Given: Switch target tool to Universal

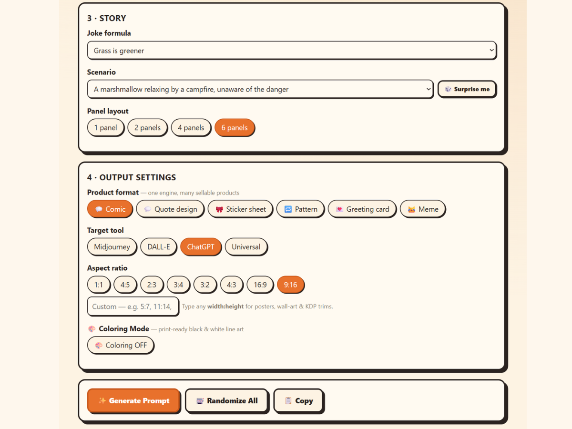Looking at the screenshot, I should [246, 247].
